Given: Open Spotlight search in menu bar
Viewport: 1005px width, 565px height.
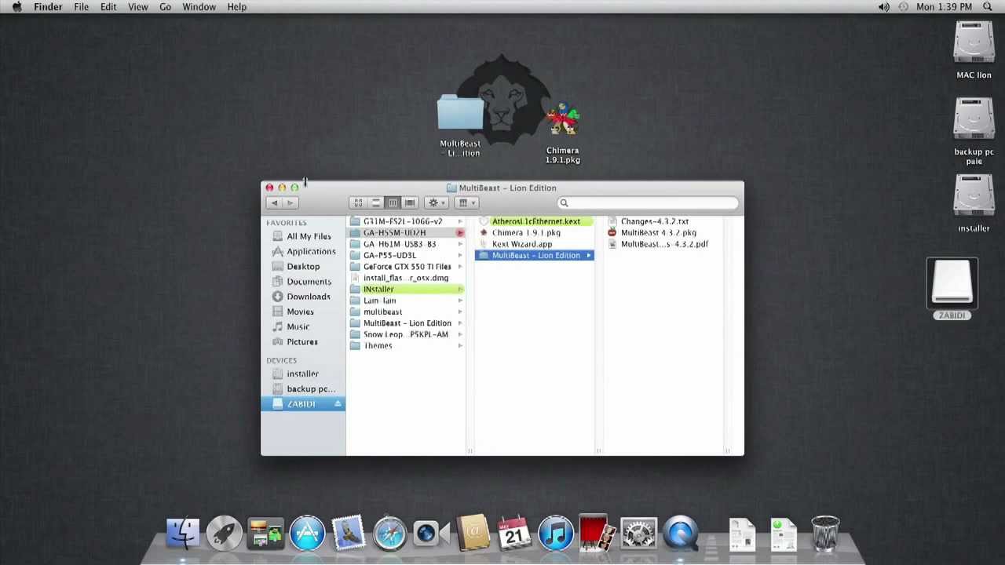Looking at the screenshot, I should tap(988, 7).
